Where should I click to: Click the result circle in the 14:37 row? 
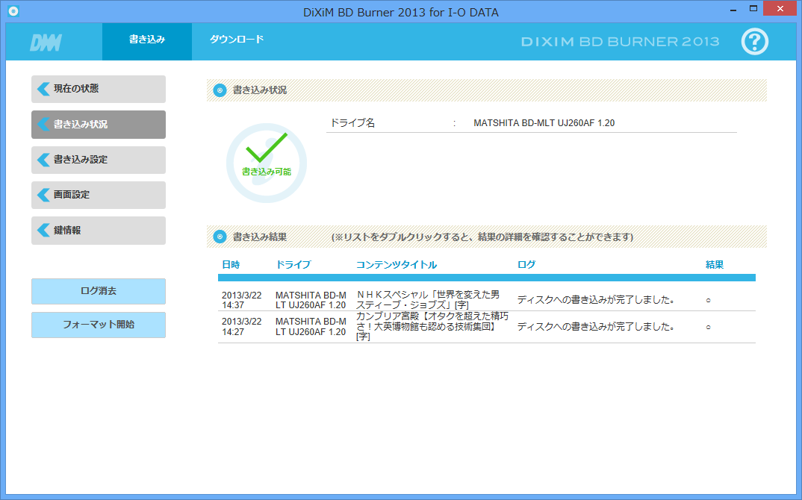709,301
